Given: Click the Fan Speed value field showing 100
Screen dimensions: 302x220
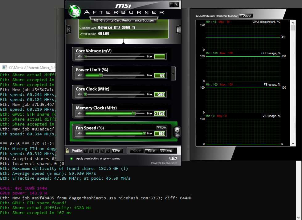Looking at the screenshot, I should pyautogui.click(x=160, y=134).
